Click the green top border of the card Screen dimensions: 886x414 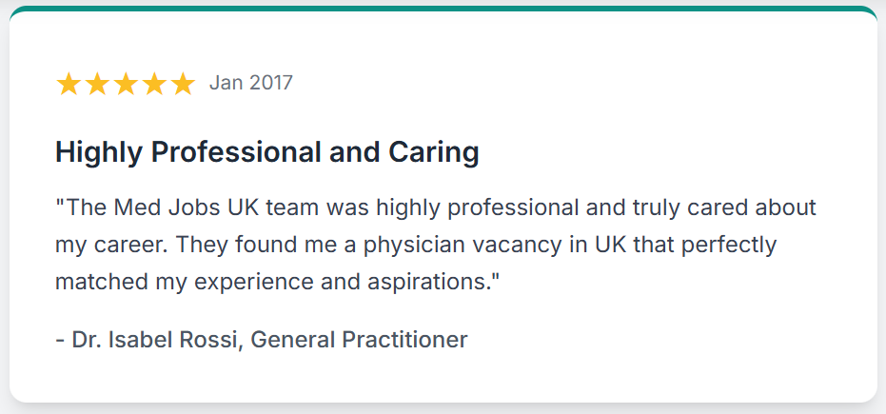click(x=443, y=9)
